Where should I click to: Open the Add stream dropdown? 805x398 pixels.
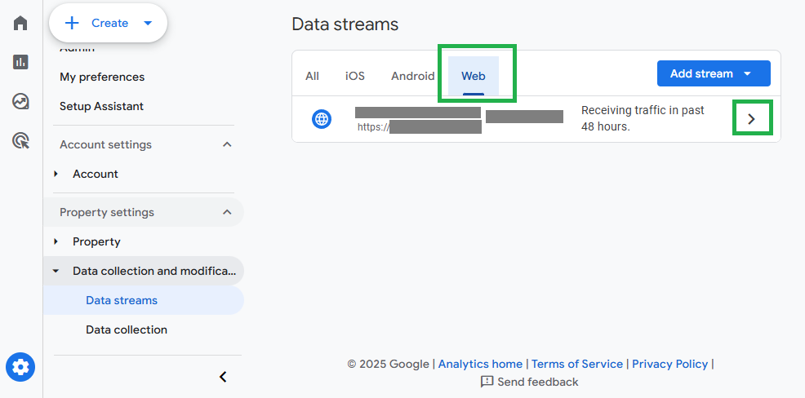click(714, 73)
